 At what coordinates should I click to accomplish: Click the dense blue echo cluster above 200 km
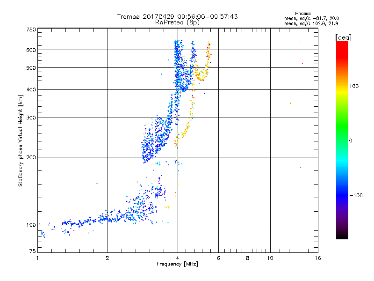156,140
